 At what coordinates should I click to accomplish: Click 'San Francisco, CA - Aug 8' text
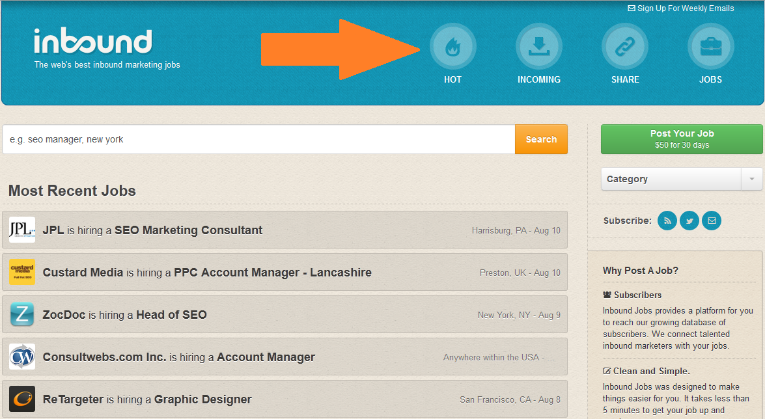click(510, 400)
